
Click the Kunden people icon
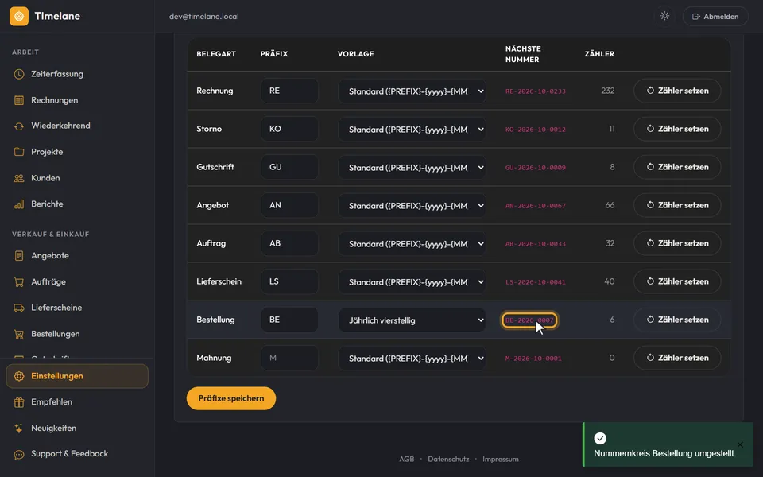pyautogui.click(x=19, y=178)
